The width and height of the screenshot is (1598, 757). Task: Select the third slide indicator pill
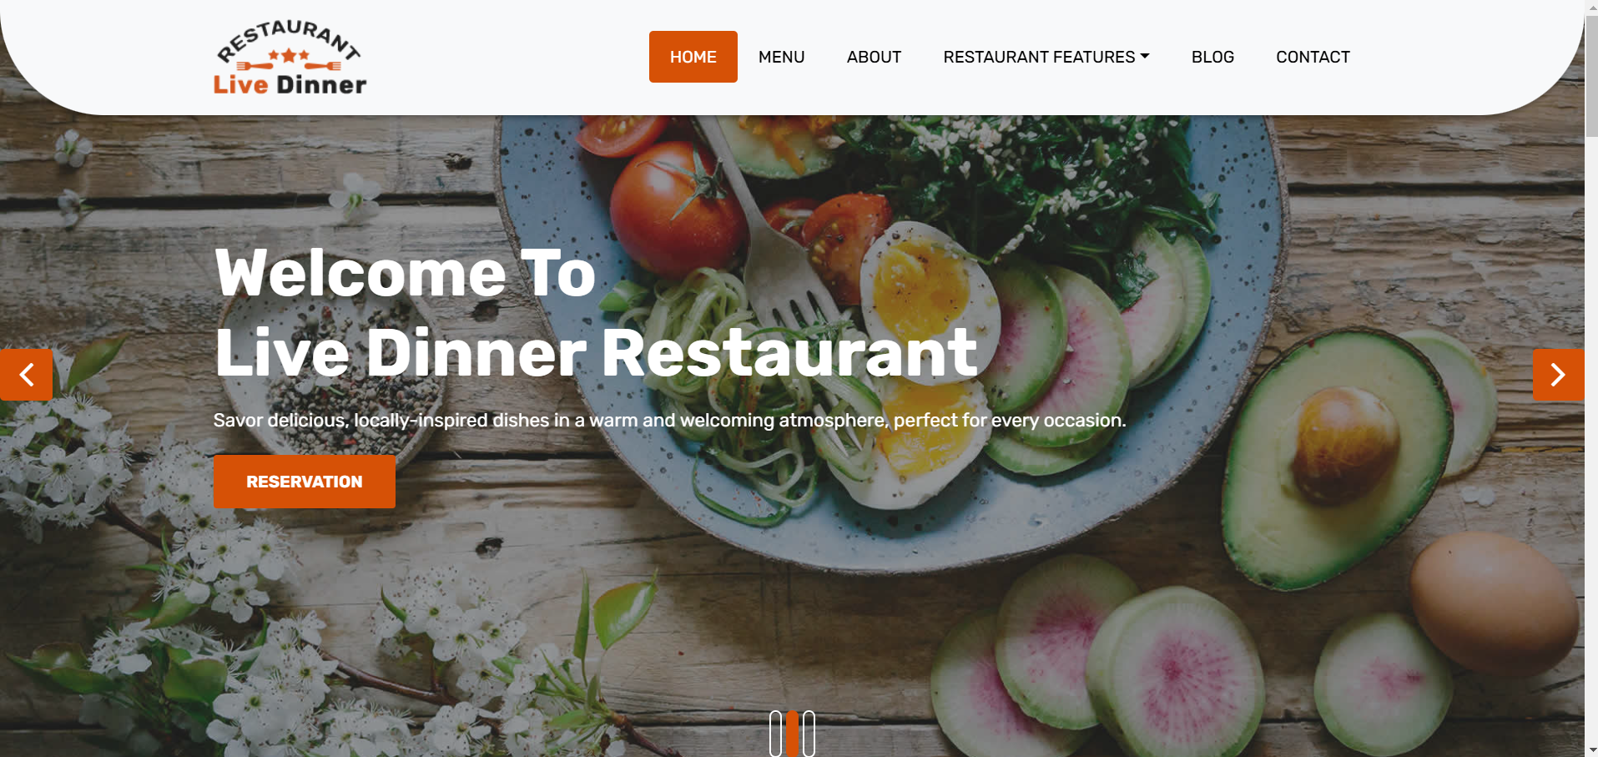point(809,734)
